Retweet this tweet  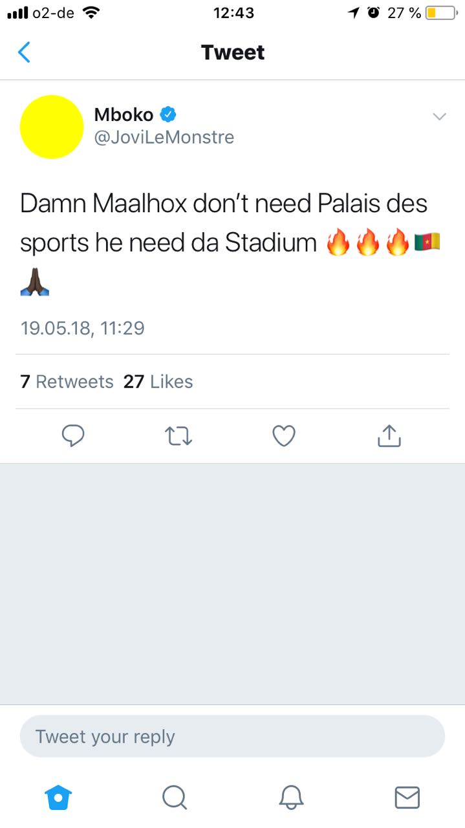pyautogui.click(x=178, y=436)
